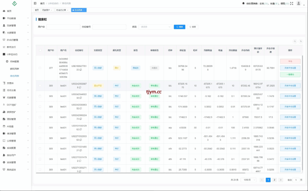
Task: Click the round search icon above table
Action: pyautogui.click(x=295, y=41)
